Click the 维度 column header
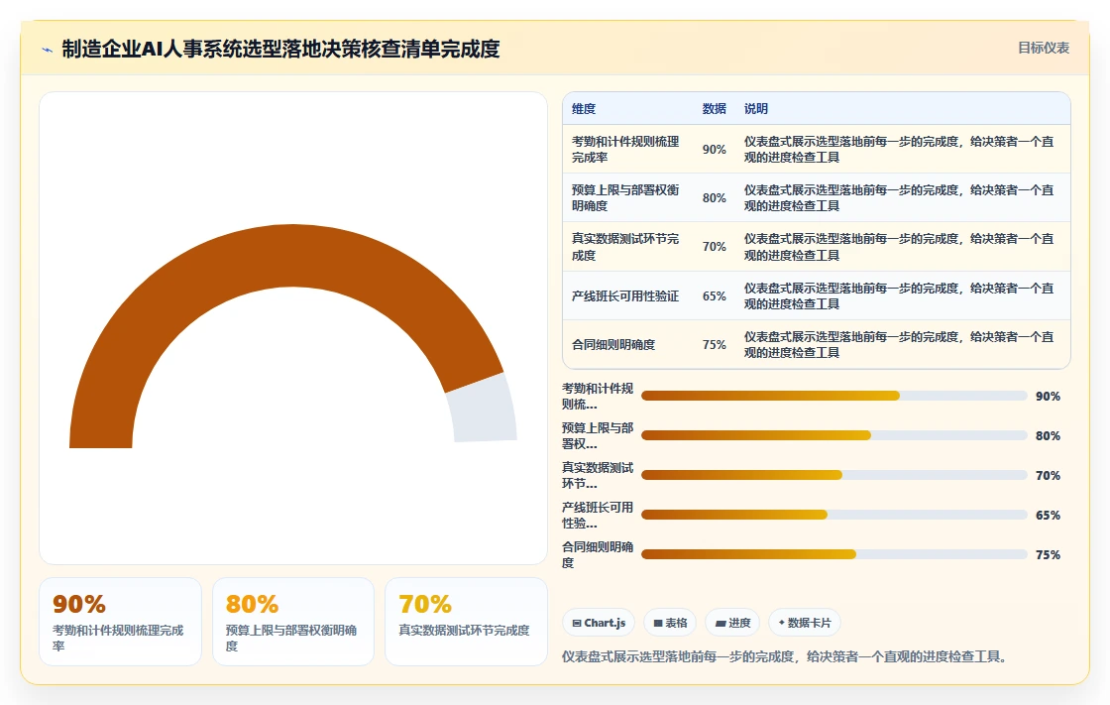Viewport: 1110px width, 705px height. (584, 108)
